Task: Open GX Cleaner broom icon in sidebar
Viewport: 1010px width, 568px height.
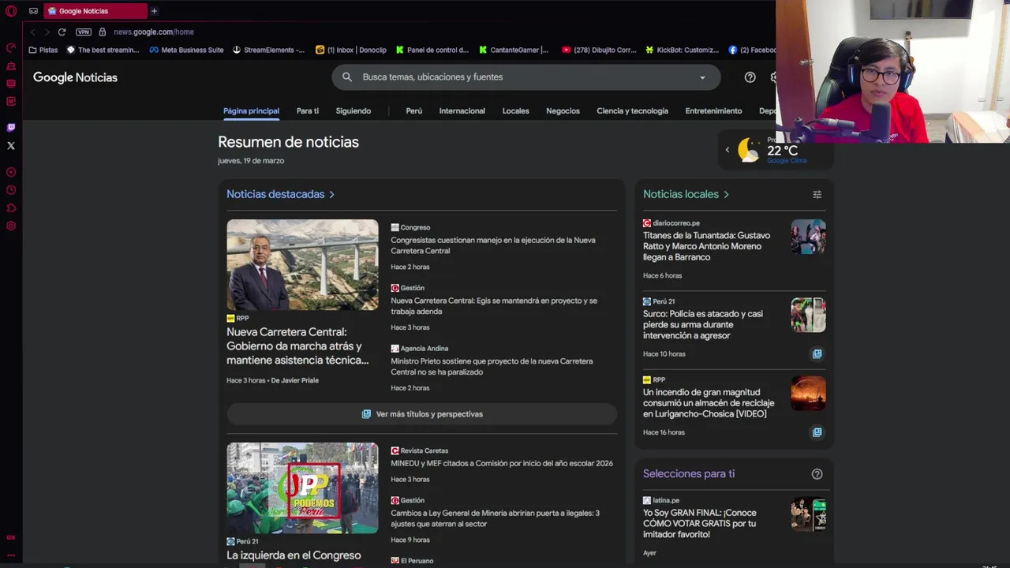Action: point(11,66)
